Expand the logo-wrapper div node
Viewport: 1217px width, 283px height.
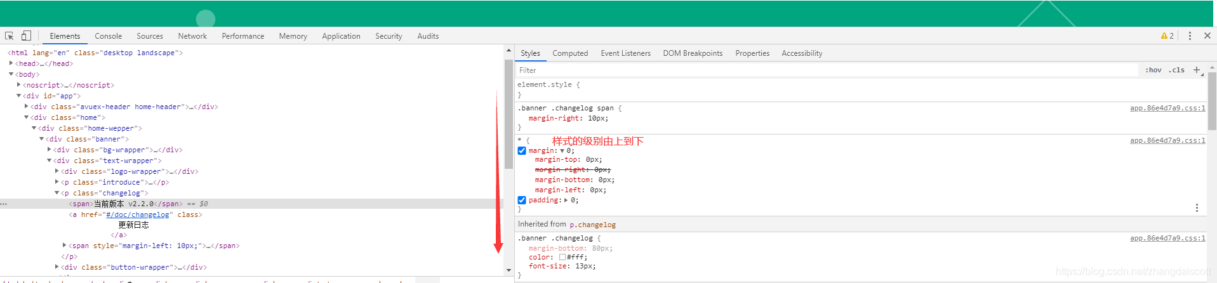click(x=57, y=171)
